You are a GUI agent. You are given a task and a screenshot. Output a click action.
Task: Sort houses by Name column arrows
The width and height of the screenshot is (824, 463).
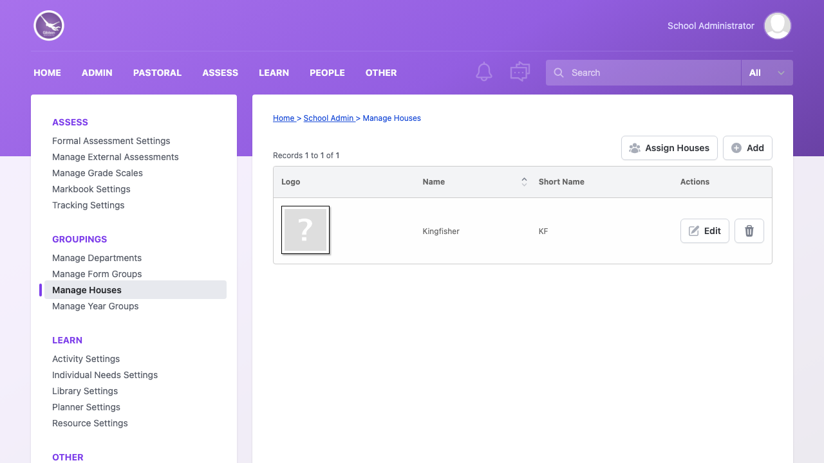(524, 182)
